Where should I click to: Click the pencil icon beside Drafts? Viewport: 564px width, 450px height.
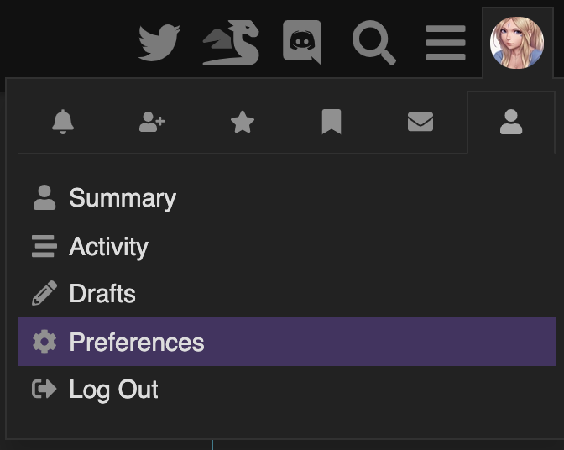click(x=44, y=294)
